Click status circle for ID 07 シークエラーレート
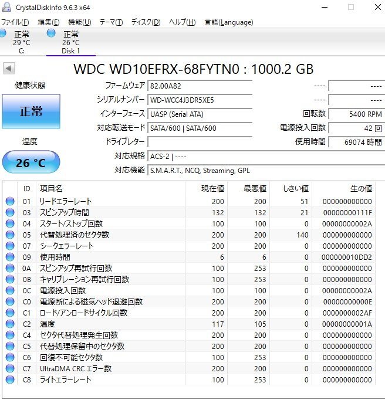The height and width of the screenshot is (400, 385). pyautogui.click(x=10, y=246)
